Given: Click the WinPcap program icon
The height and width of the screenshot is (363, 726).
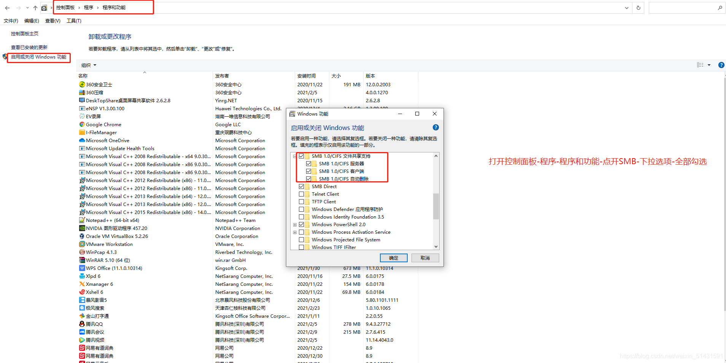Looking at the screenshot, I should click(x=82, y=252).
